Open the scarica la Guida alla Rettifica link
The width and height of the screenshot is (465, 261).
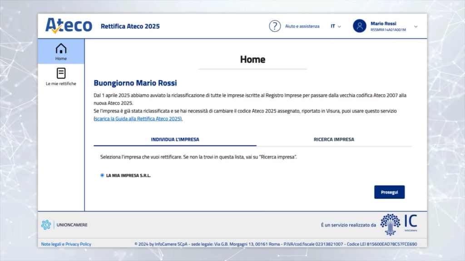139,119
